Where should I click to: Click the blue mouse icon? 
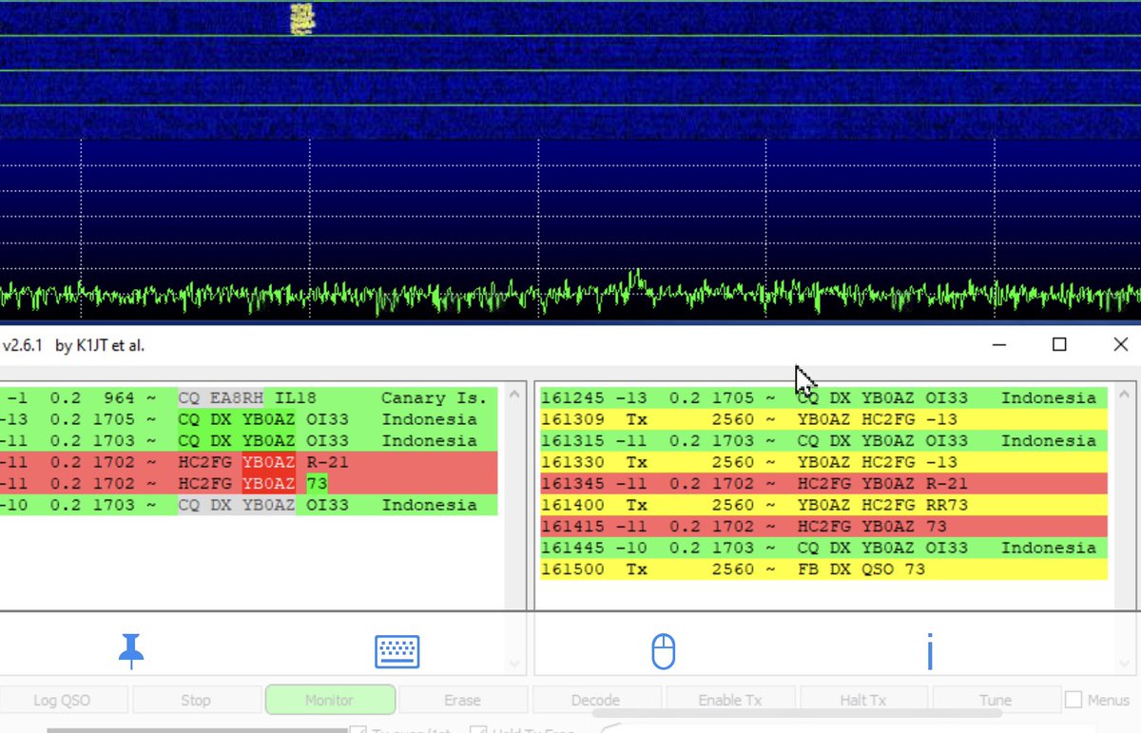[663, 652]
